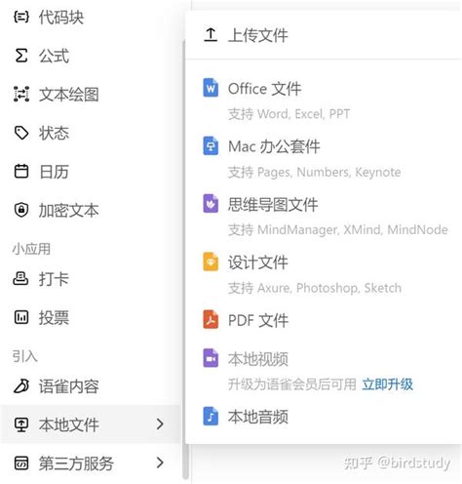This screenshot has width=462, height=484.
Task: Select the sigma formula icon
Action: [21, 56]
